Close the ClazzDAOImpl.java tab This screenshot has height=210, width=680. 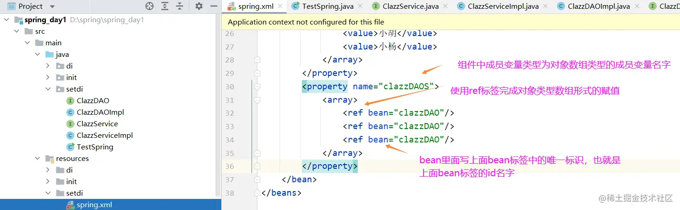coord(637,6)
